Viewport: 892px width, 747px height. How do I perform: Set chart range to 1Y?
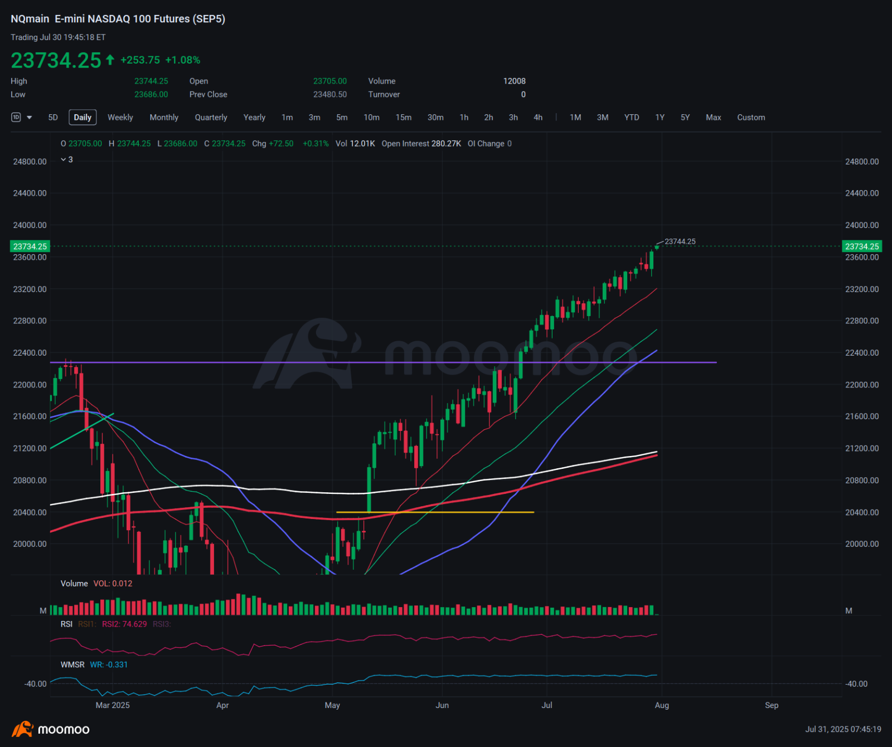(660, 117)
